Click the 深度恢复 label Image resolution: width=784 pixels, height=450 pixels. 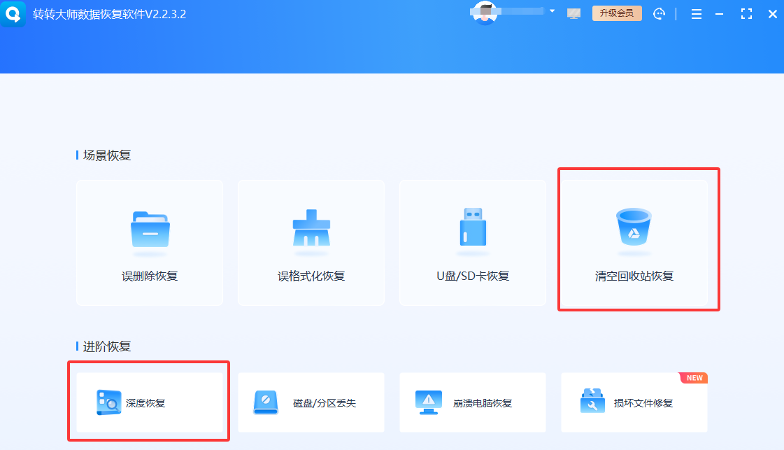tap(145, 403)
